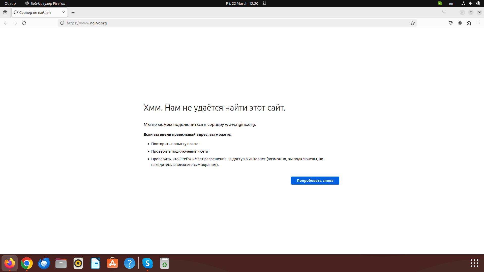
Task: Focus the address bar with nginx.org URL
Action: [237, 23]
